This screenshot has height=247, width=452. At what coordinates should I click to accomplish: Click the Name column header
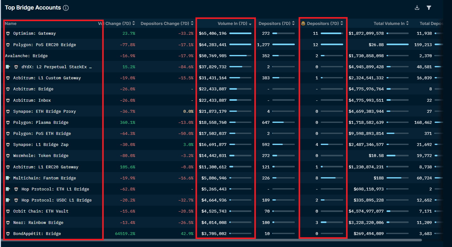11,24
